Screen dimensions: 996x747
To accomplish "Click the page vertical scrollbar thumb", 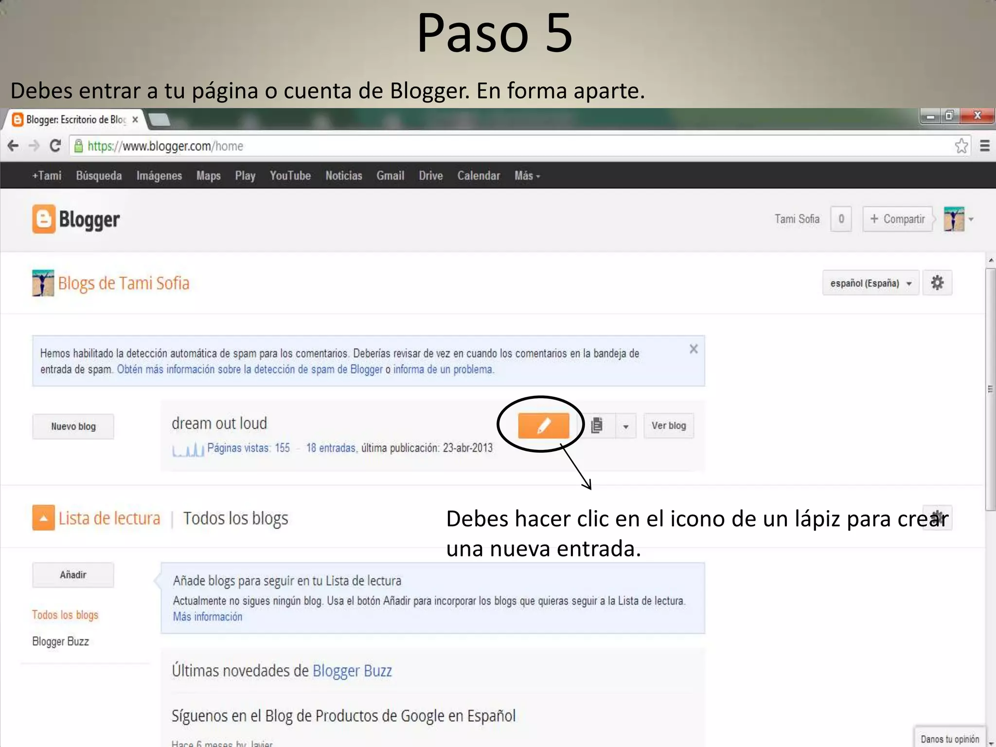I will coord(990,389).
